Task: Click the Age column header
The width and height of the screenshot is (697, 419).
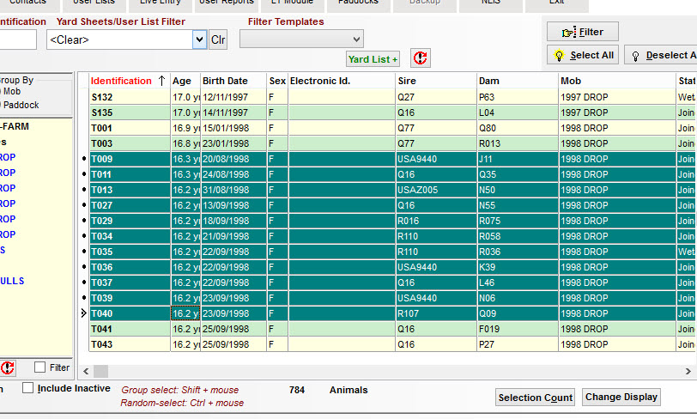Action: point(185,81)
